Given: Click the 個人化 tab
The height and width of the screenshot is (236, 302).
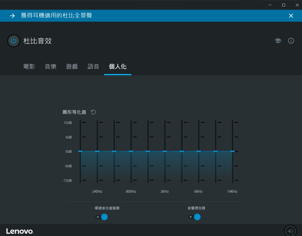Looking at the screenshot, I should pyautogui.click(x=118, y=67).
